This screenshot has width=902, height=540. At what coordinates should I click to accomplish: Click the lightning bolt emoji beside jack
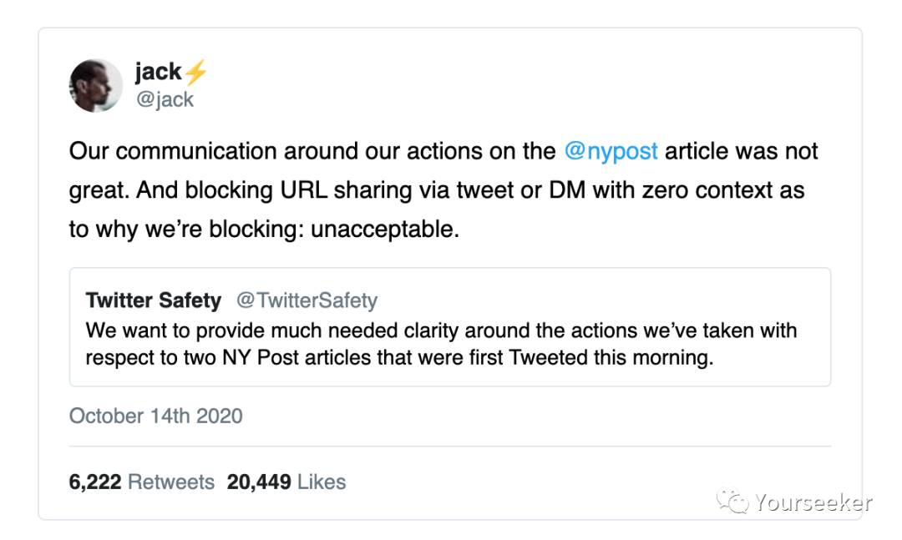[x=195, y=73]
